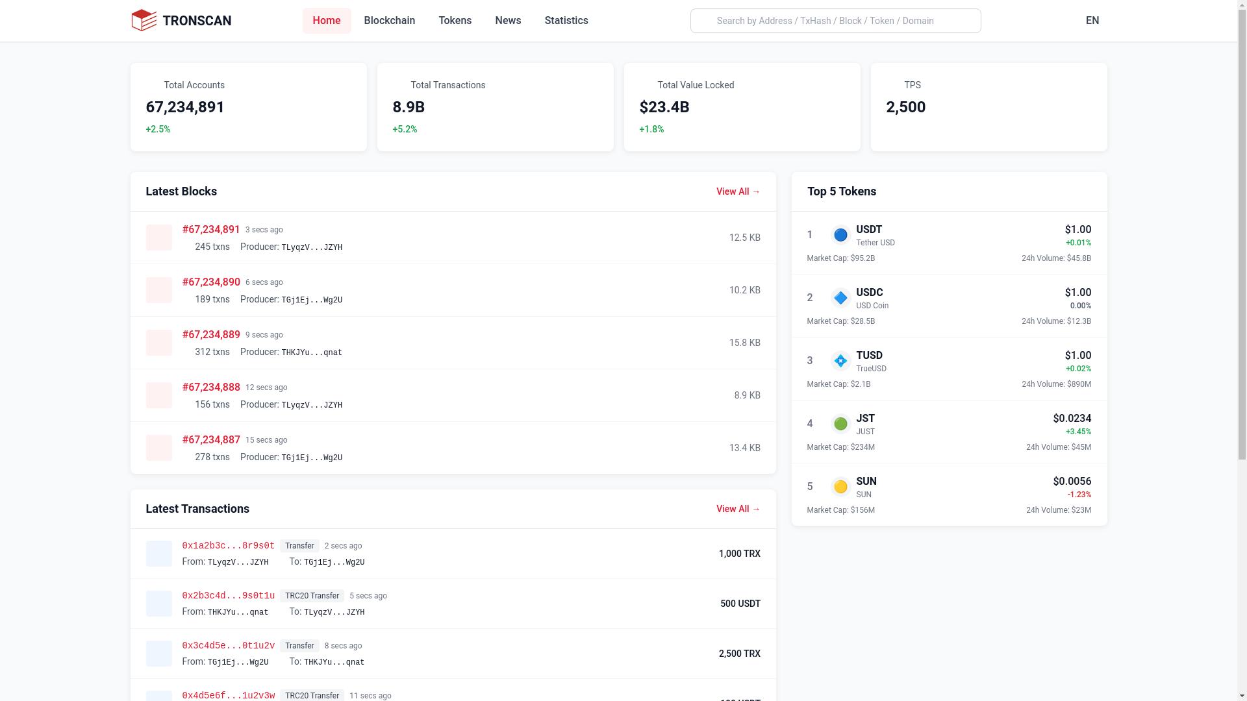Click sender THKJYu...qnat of 500 USDT transfer
The height and width of the screenshot is (701, 1247).
pyautogui.click(x=238, y=612)
